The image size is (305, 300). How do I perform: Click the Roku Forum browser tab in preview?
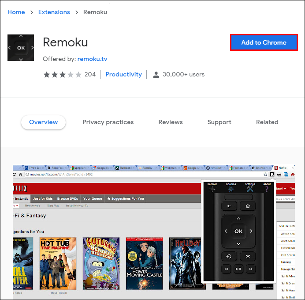57,167
